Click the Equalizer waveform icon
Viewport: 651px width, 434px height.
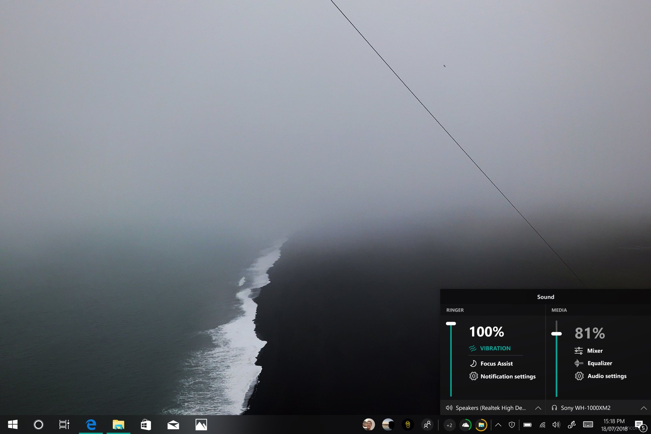(x=579, y=363)
